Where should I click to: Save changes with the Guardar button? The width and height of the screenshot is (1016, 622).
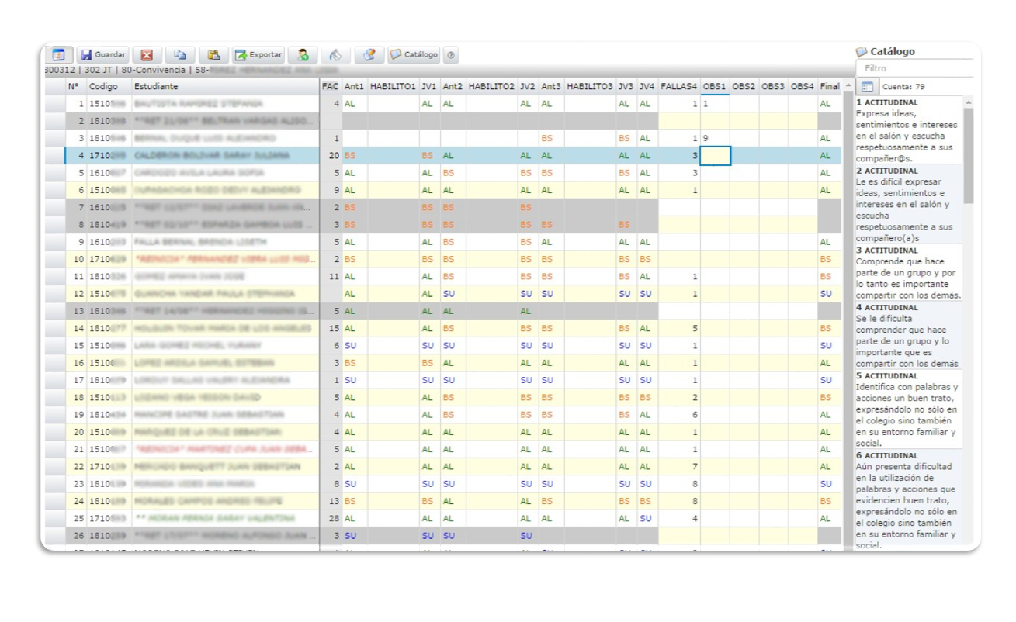(x=103, y=55)
